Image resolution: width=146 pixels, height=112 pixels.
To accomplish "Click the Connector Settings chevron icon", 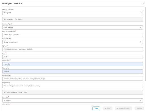I will 4,19.
